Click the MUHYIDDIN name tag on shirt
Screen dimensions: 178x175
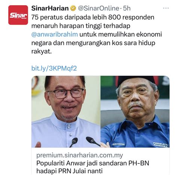(118, 144)
